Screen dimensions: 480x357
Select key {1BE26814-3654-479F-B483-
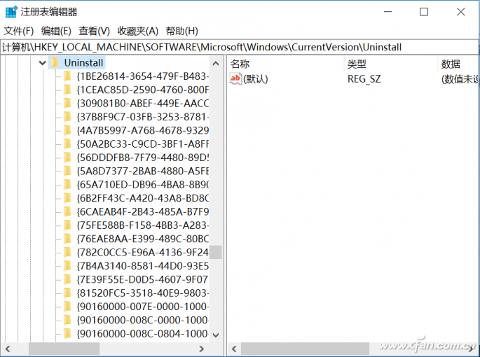143,76
